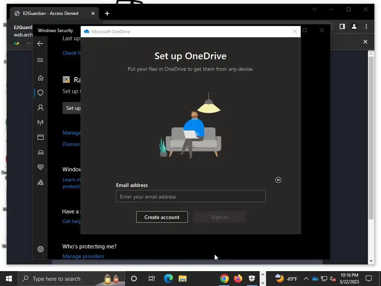This screenshot has height=286, width=381.
Task: Open Device security laptop icon
Action: pos(40,152)
